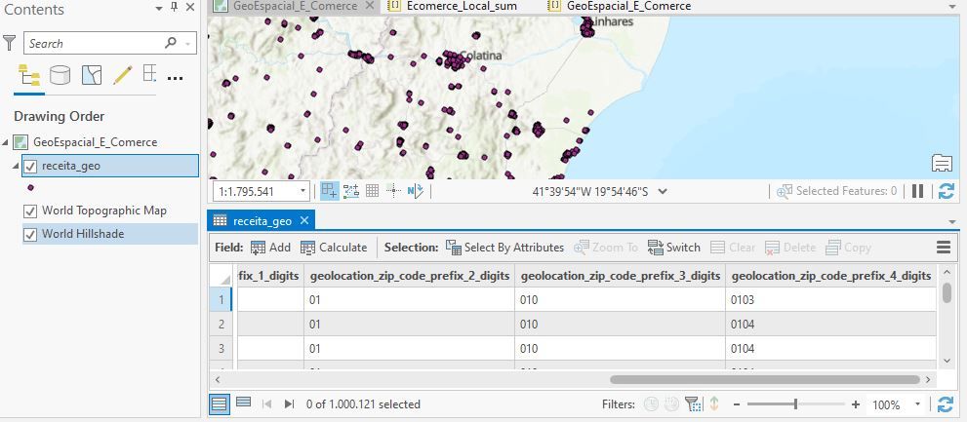Uncheck the receita_geo layer
This screenshot has width=967, height=422.
click(30, 166)
